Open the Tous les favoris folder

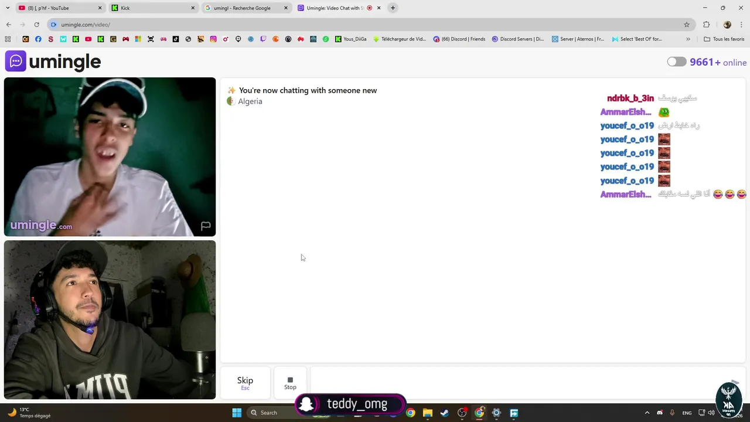724,39
